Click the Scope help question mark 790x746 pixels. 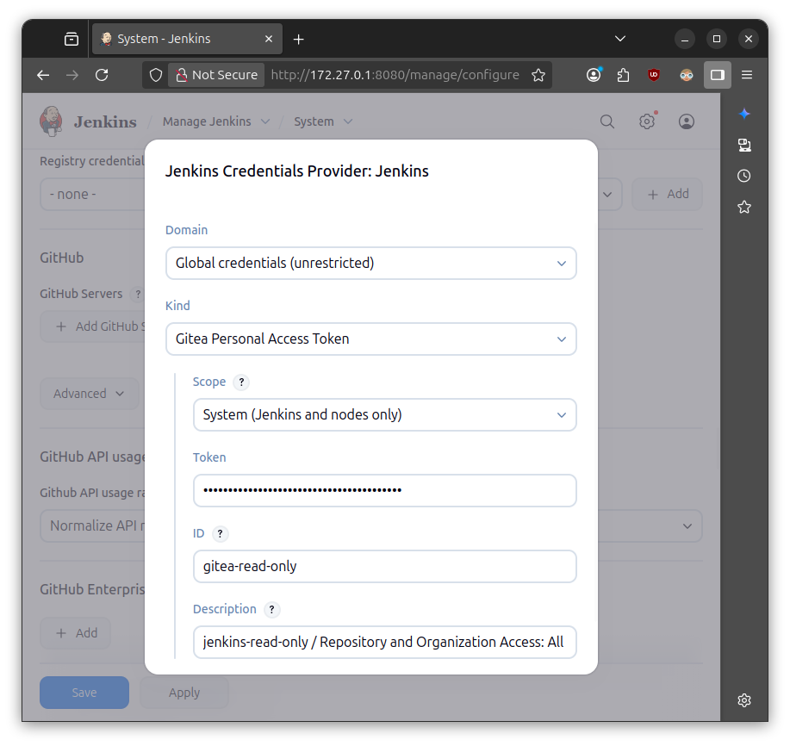tap(241, 382)
